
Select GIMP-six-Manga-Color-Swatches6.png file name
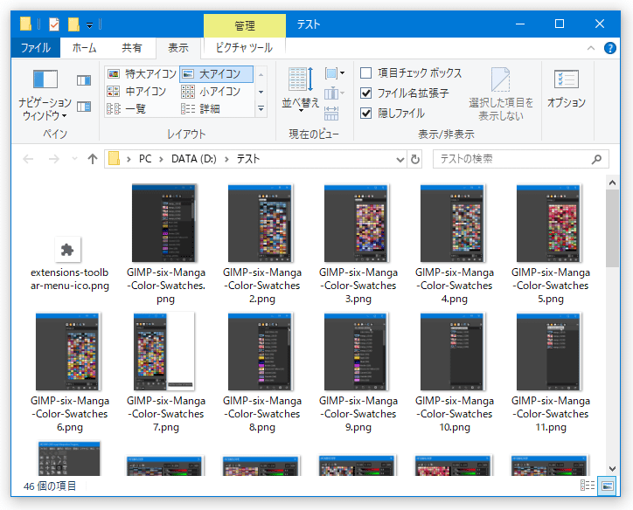click(69, 414)
